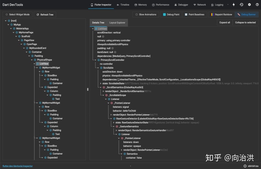261x169 pixels.
Task: Click the pane splitter handle between trees
Action: click(x=88, y=90)
